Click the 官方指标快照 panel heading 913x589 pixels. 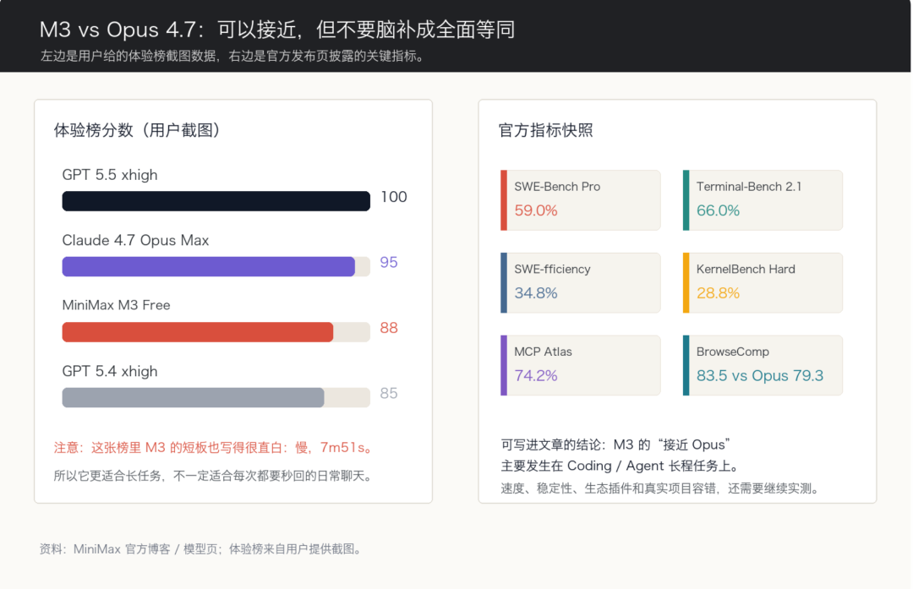(545, 130)
